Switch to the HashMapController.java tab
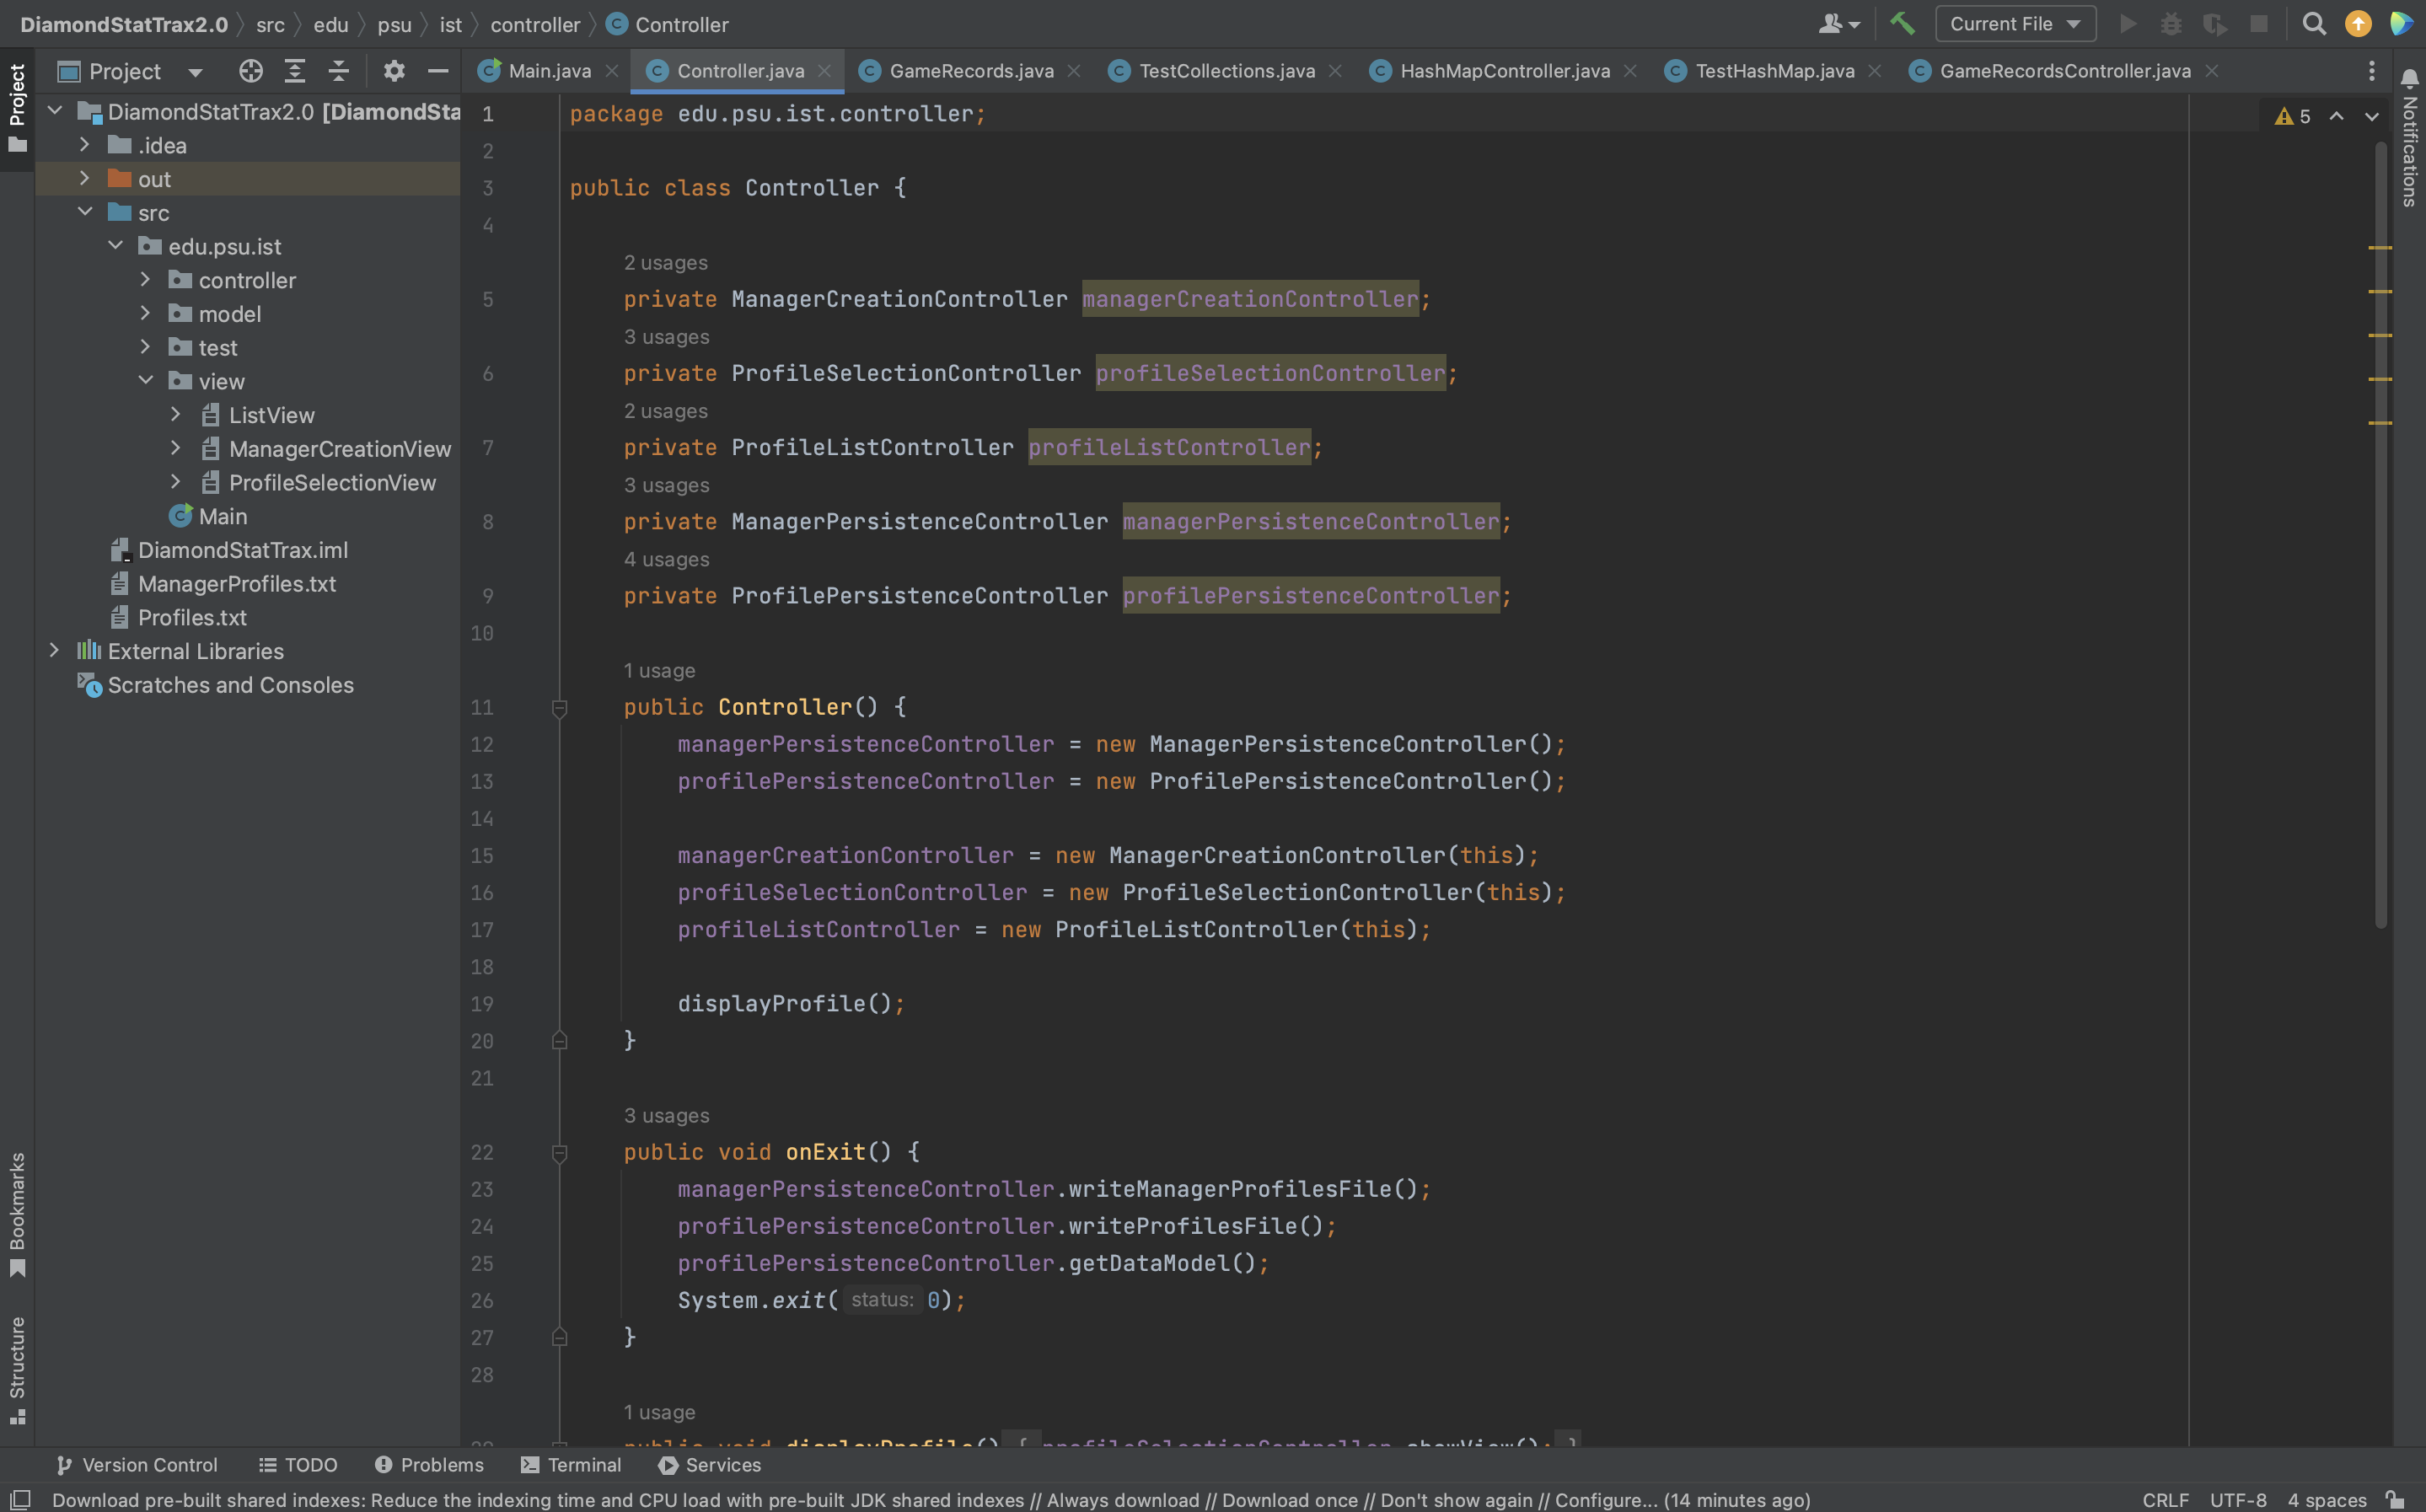This screenshot has width=2426, height=1512. (x=1504, y=71)
